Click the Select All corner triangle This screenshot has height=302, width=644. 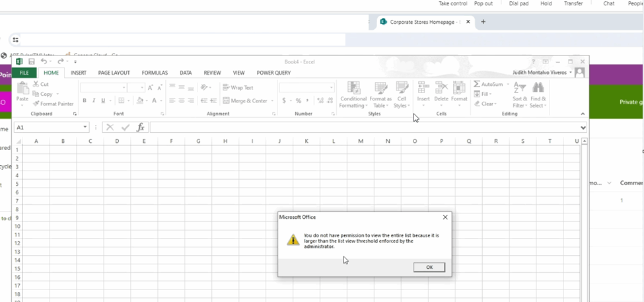(x=18, y=141)
